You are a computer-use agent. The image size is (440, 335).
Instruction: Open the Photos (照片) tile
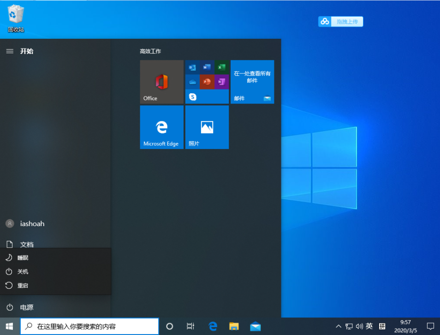coord(207,127)
